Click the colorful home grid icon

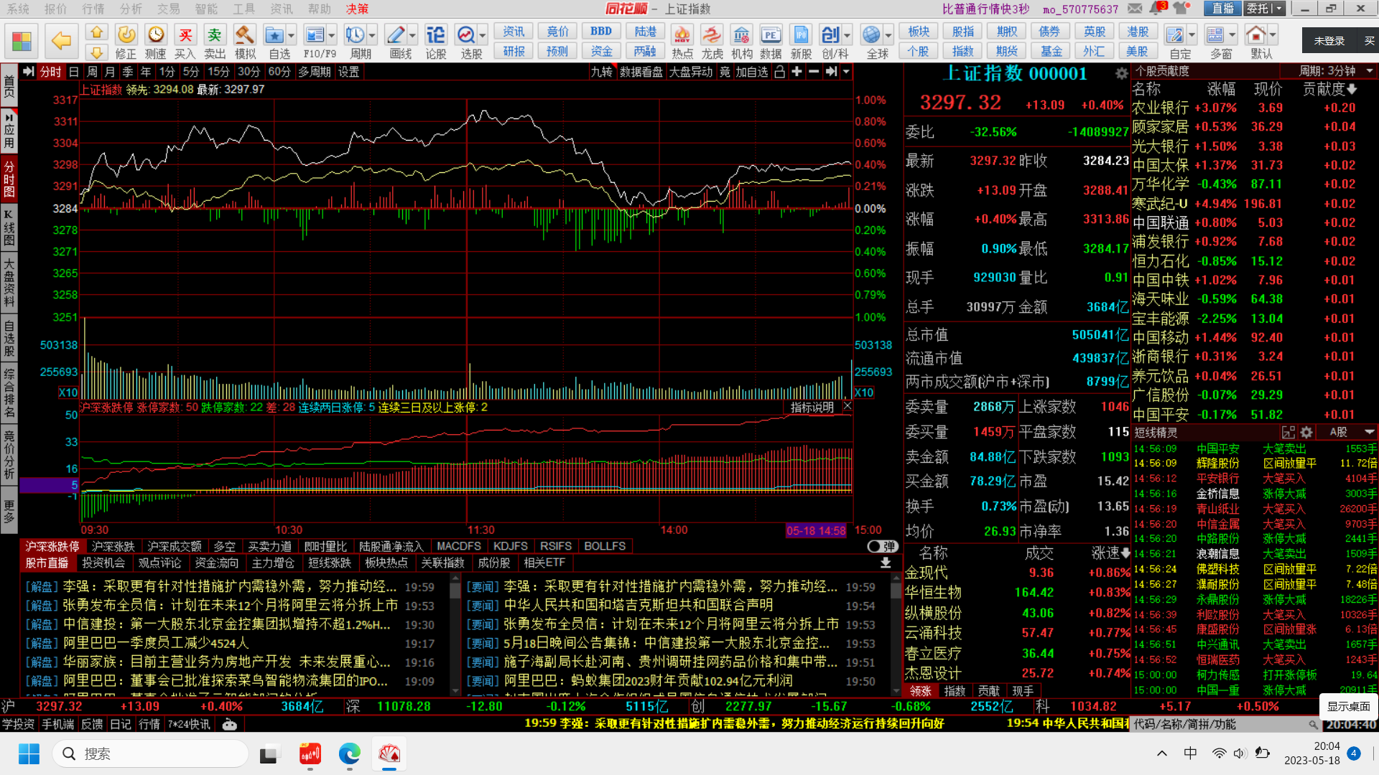tap(22, 41)
